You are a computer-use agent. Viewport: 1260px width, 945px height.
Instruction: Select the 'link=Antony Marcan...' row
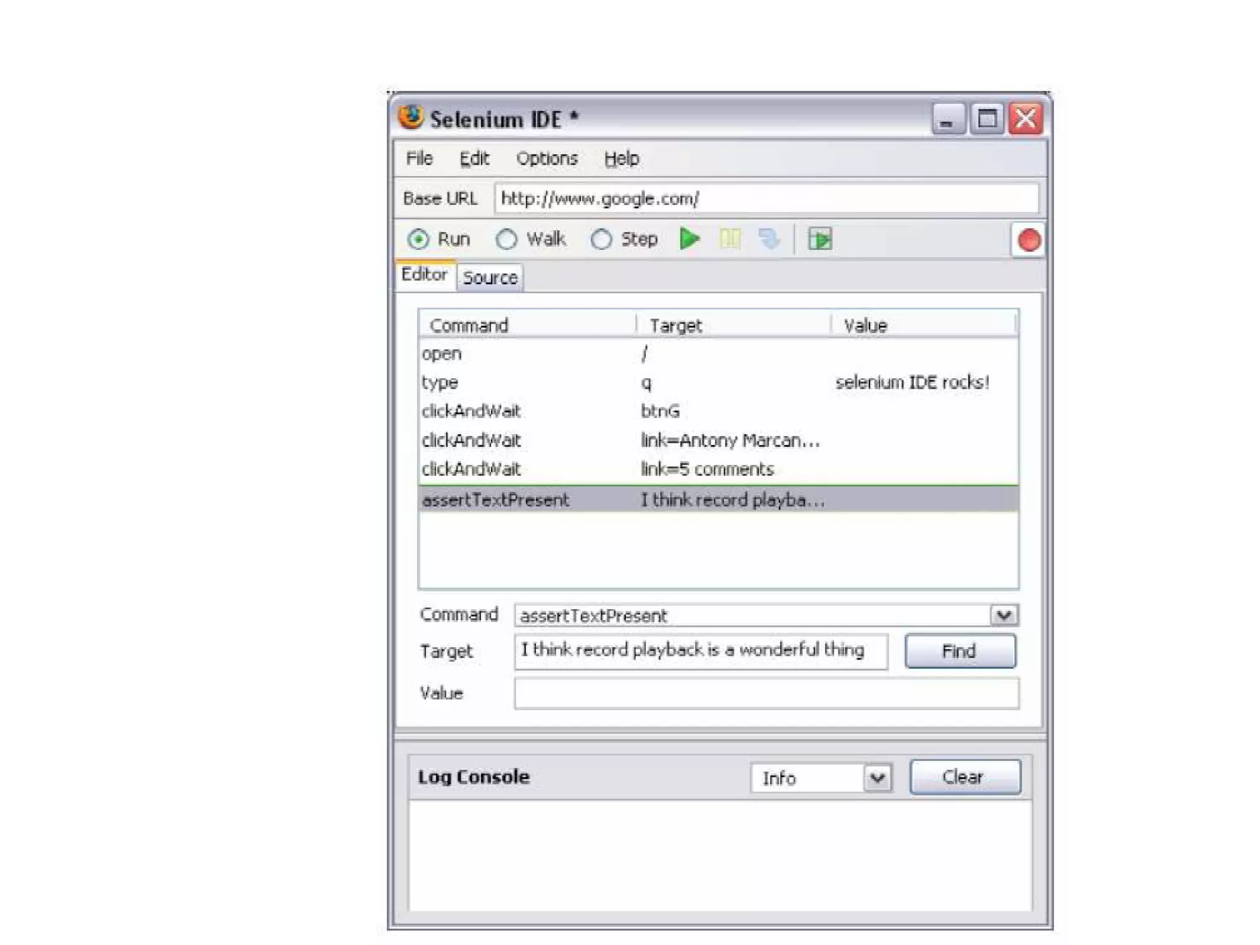pos(718,440)
